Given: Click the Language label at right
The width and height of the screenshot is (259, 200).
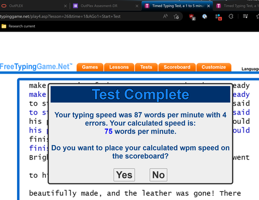Looking at the screenshot, I should [x=250, y=69].
